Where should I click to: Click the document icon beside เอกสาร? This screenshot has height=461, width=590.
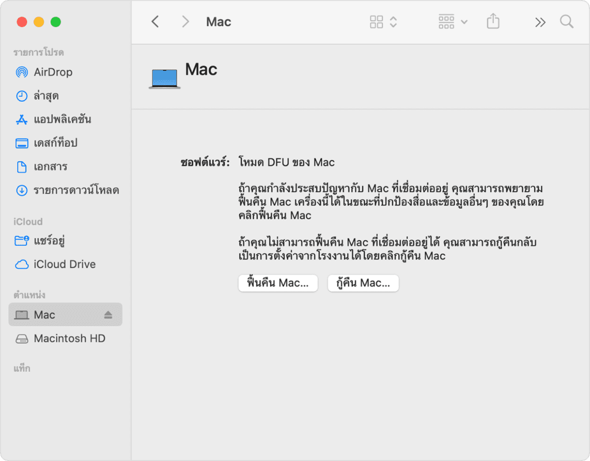click(x=22, y=167)
